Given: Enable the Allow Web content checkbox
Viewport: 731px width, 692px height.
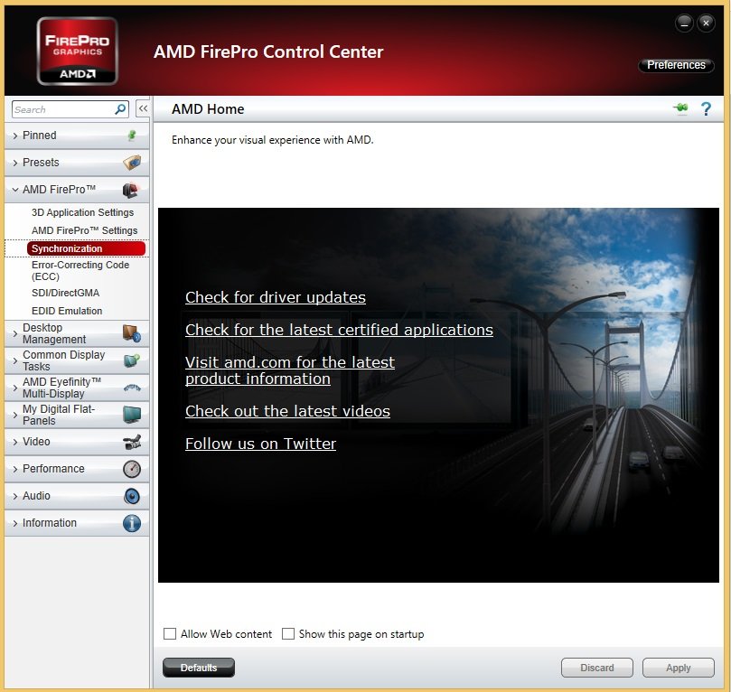Looking at the screenshot, I should coord(170,634).
